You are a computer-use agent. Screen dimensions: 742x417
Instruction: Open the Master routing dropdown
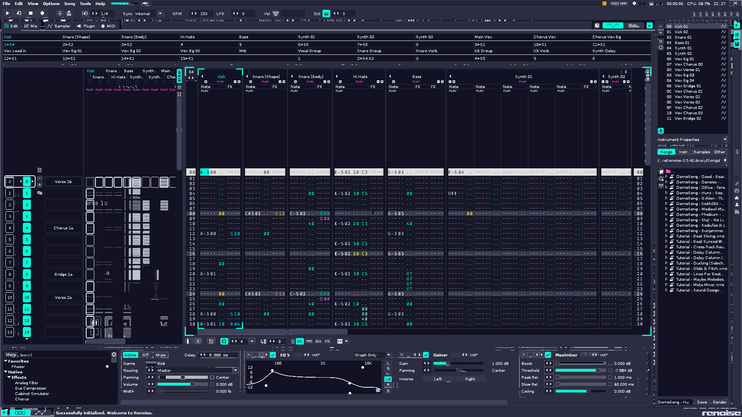235,370
